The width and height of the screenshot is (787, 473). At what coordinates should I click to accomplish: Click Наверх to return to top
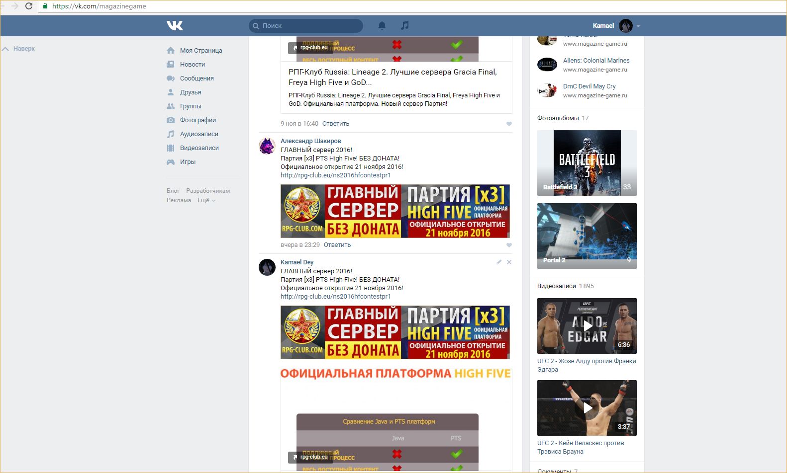coord(18,49)
